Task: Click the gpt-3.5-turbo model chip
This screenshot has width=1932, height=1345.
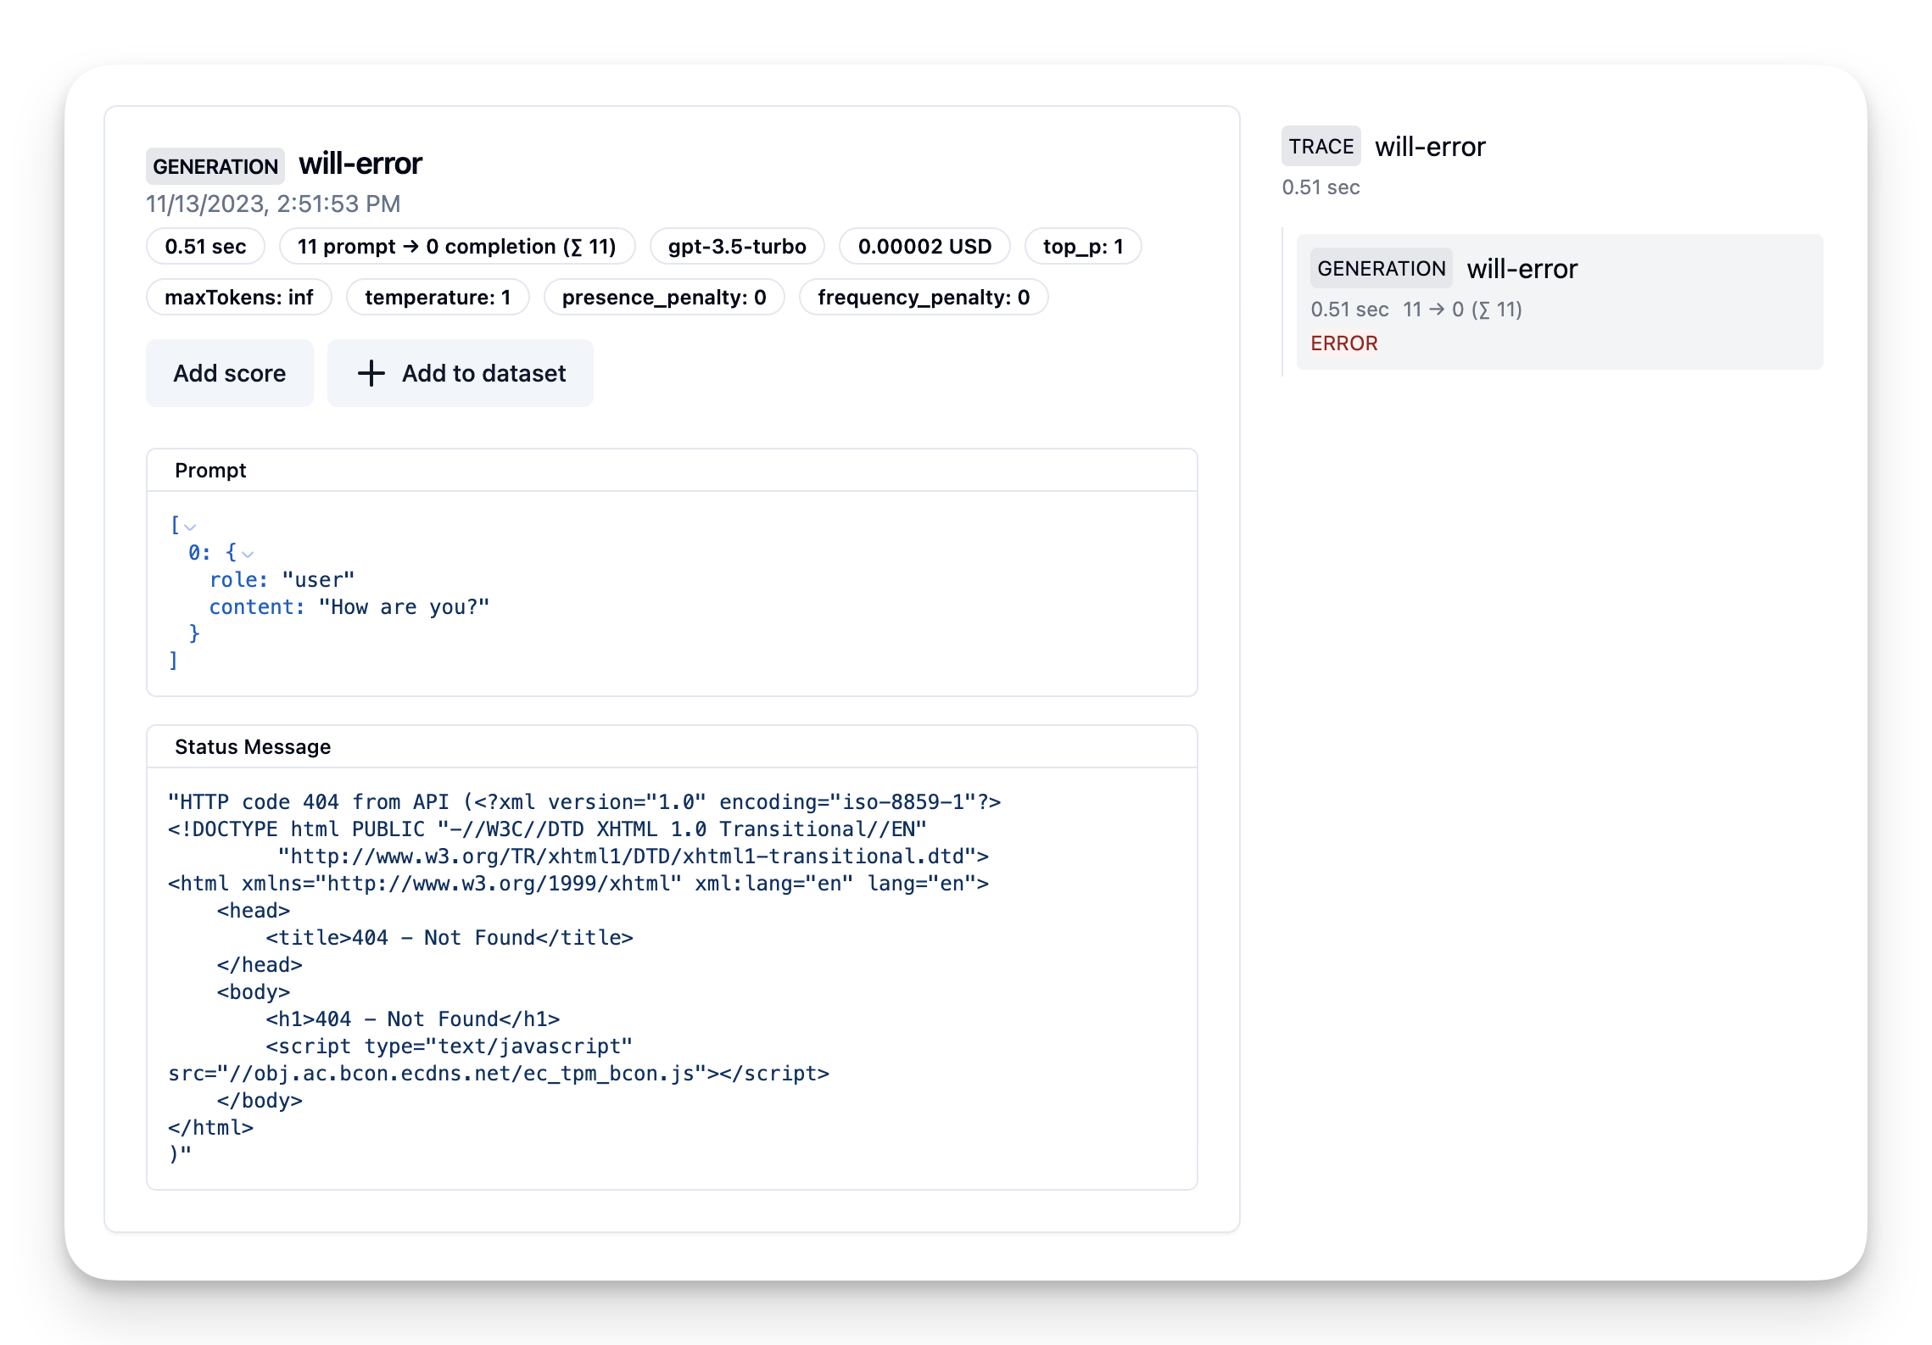Action: click(736, 247)
